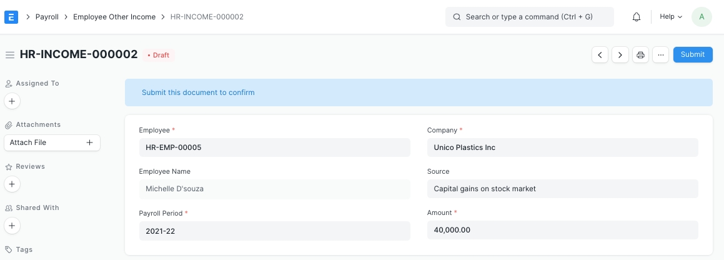
Task: Open the Payroll Period 2021-22 field
Action: [x=274, y=231]
